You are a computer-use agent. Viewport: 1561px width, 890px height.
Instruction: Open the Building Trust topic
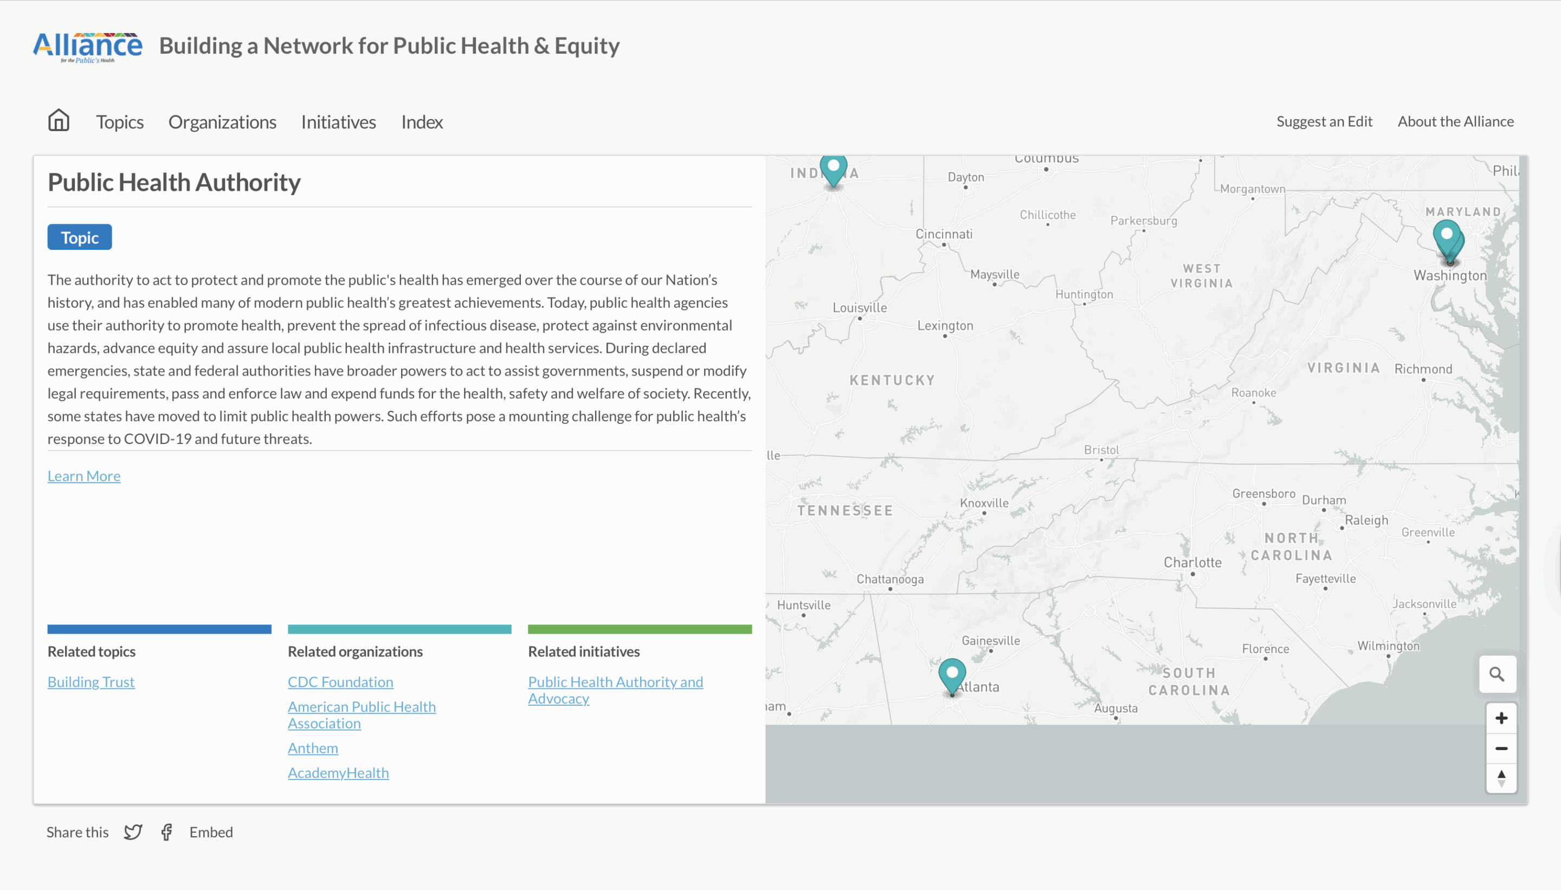pyautogui.click(x=91, y=681)
